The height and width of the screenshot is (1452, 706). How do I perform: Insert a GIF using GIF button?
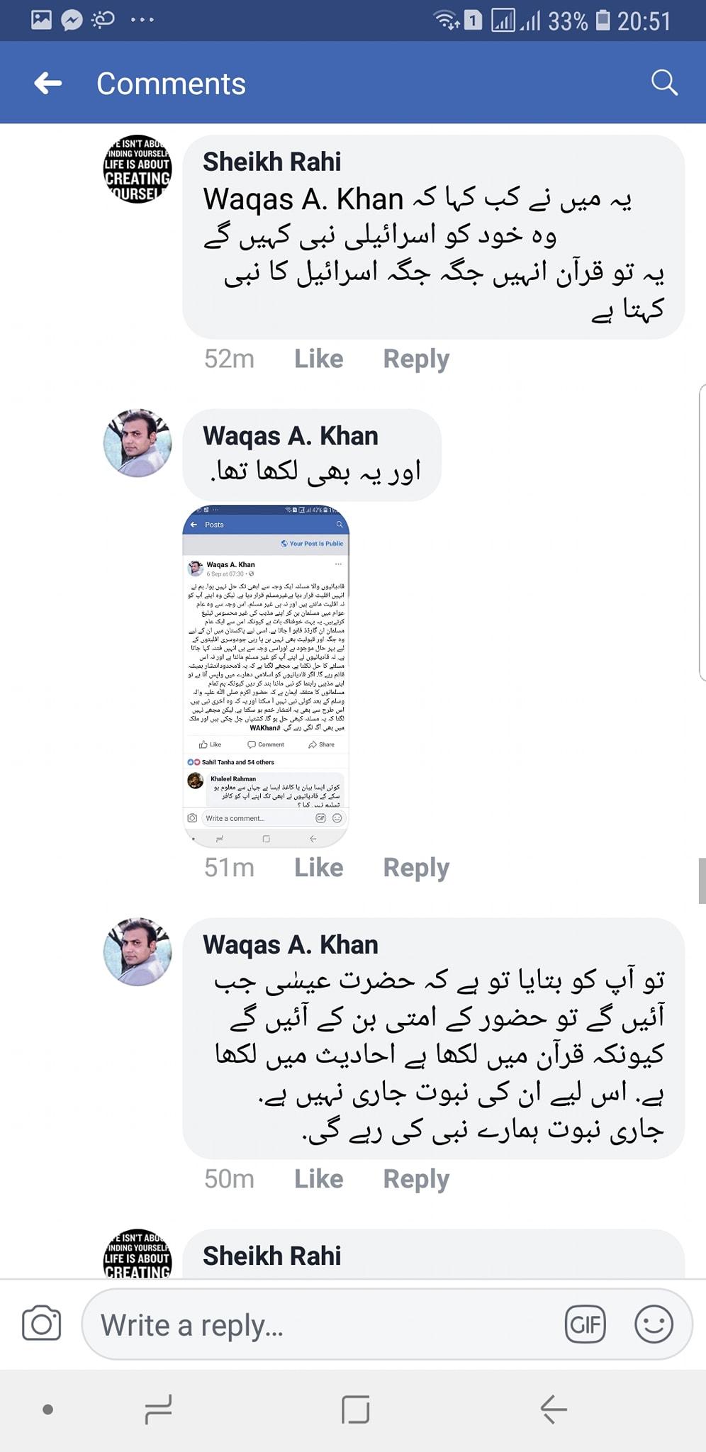click(x=585, y=1324)
